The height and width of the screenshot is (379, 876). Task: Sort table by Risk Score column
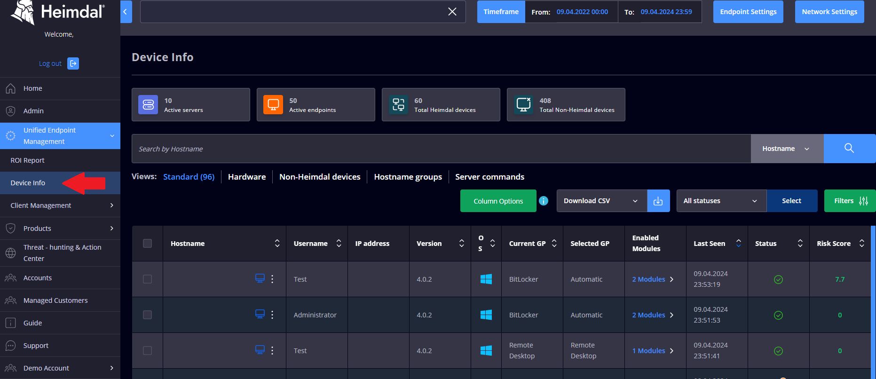pos(861,244)
